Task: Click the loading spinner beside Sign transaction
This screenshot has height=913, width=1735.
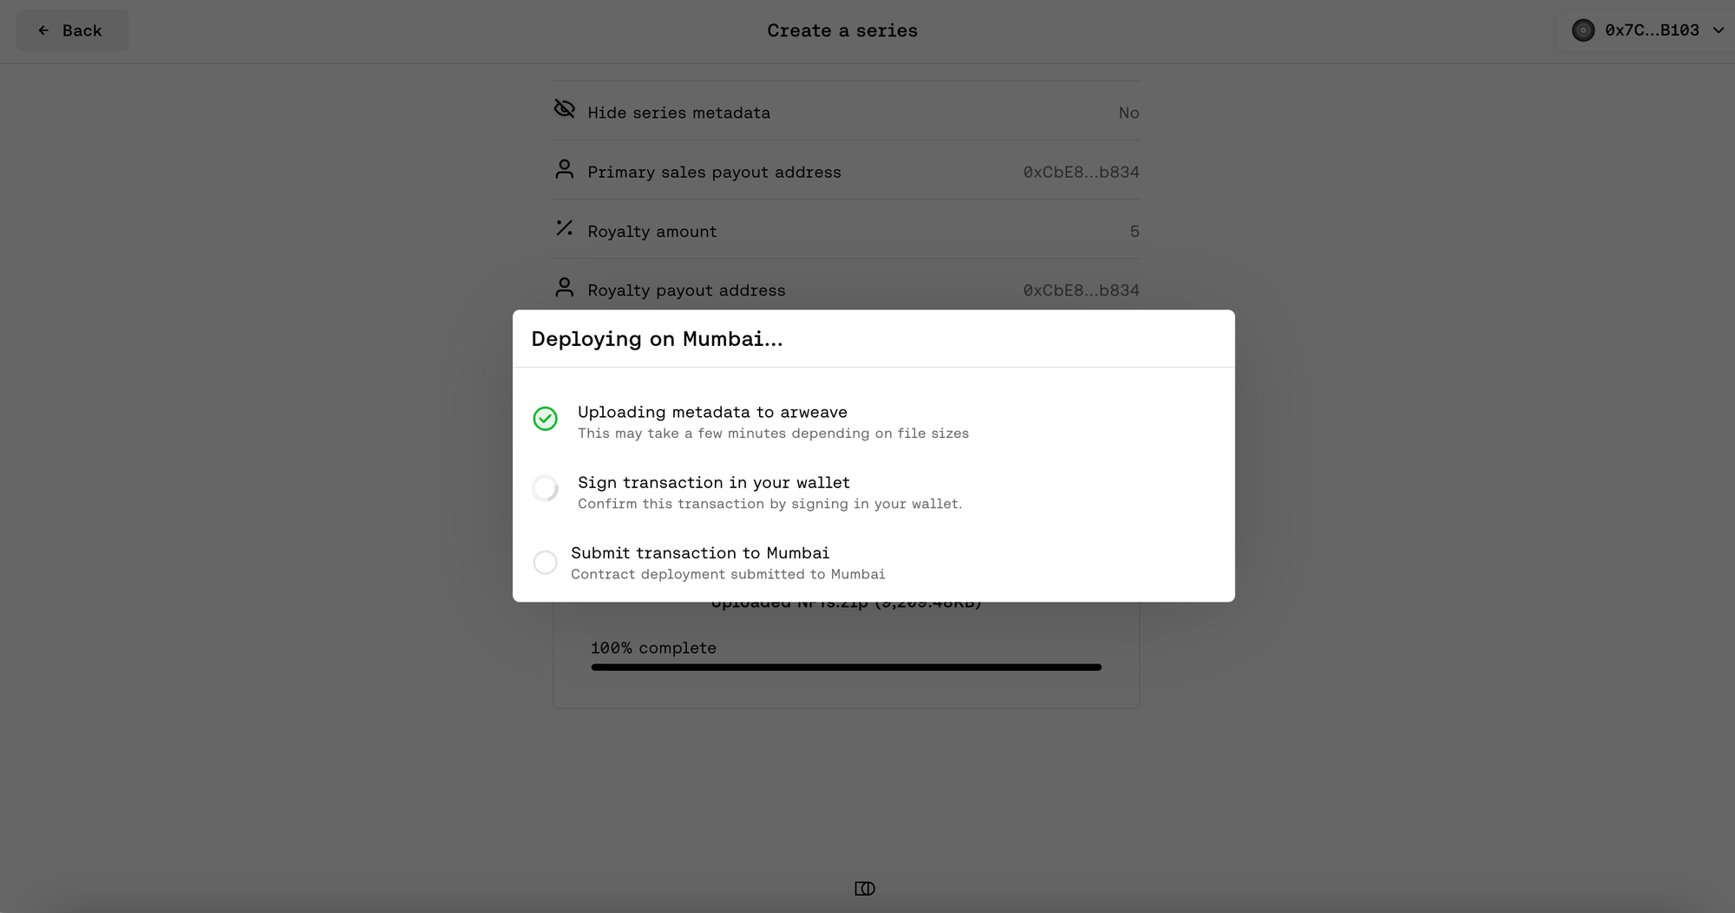Action: 545,489
